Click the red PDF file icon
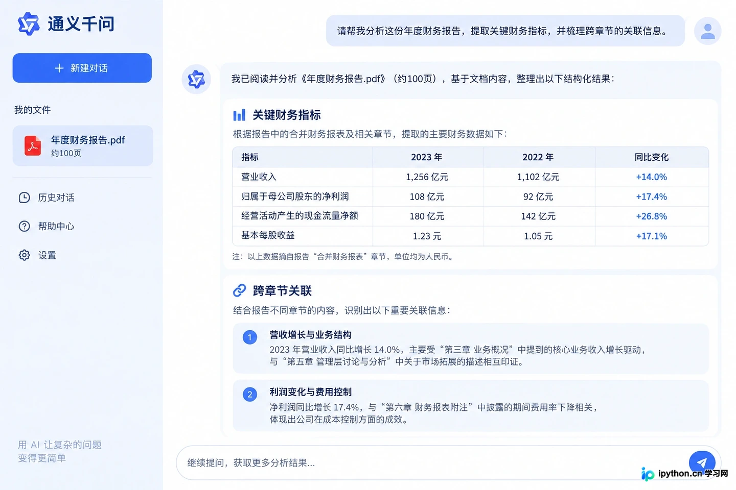This screenshot has height=490, width=736. point(33,145)
